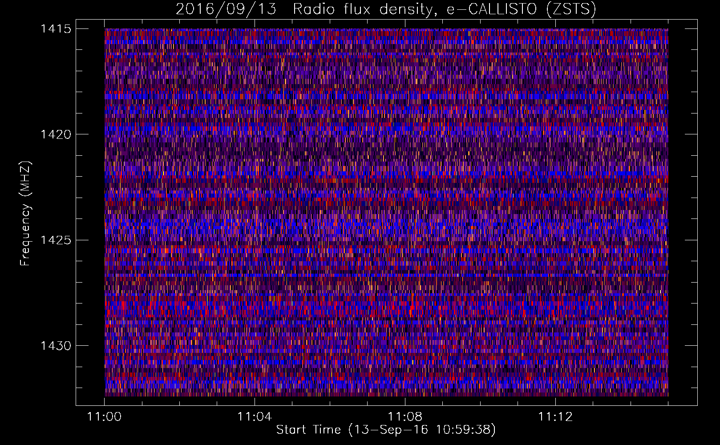Screen dimensions: 720x445
Task: Click the 1415 frequency tick label
Action: pos(56,29)
